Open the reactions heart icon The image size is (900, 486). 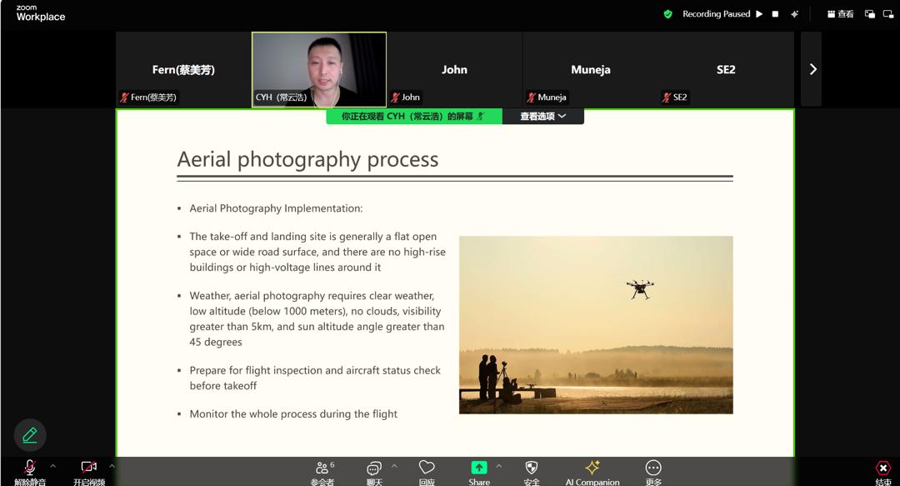pos(427,468)
